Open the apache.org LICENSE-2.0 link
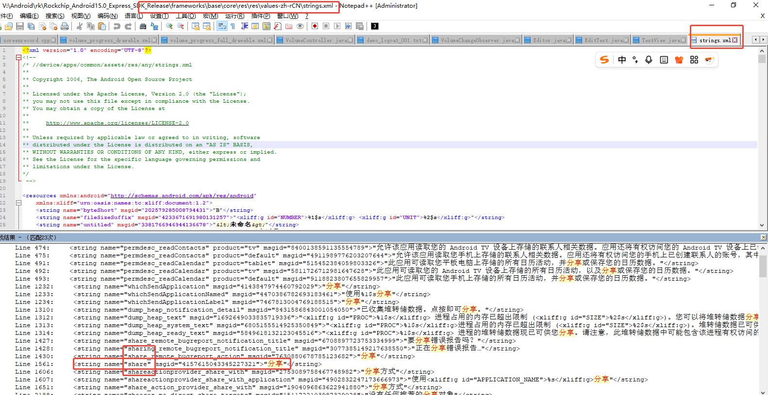The width and height of the screenshot is (768, 395). (x=117, y=123)
